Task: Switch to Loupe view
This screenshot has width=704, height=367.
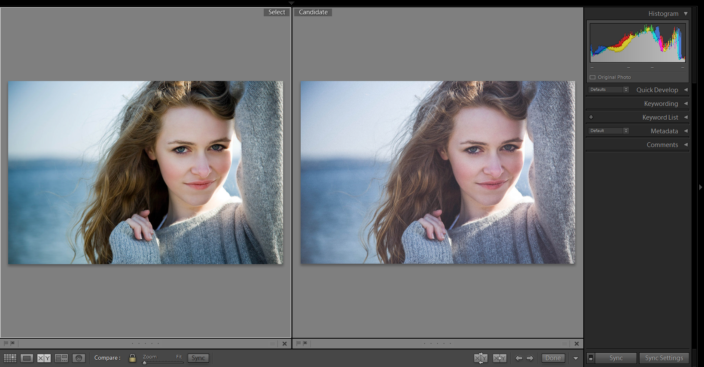Action: (27, 358)
